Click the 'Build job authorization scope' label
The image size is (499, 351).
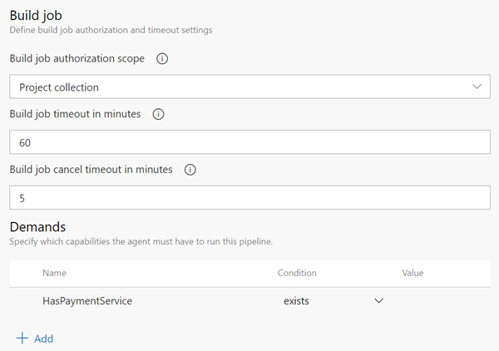77,59
